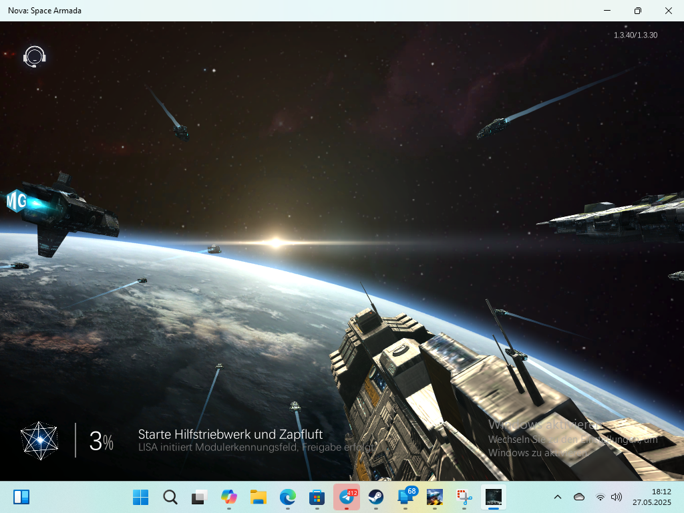Click the 3% loading progress indicator
This screenshot has width=684, height=513.
point(102,441)
